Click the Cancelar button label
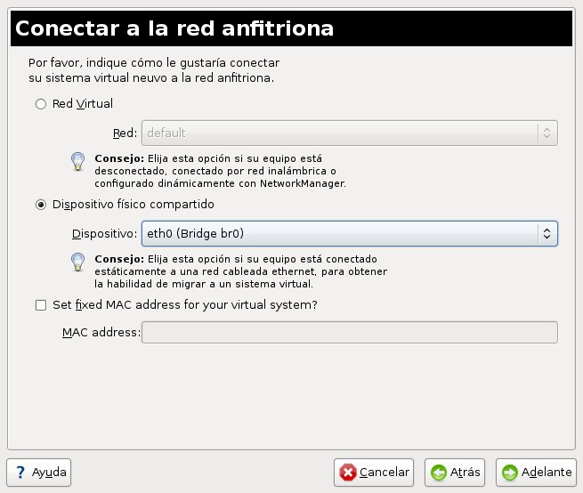The image size is (583, 493). pyautogui.click(x=385, y=473)
